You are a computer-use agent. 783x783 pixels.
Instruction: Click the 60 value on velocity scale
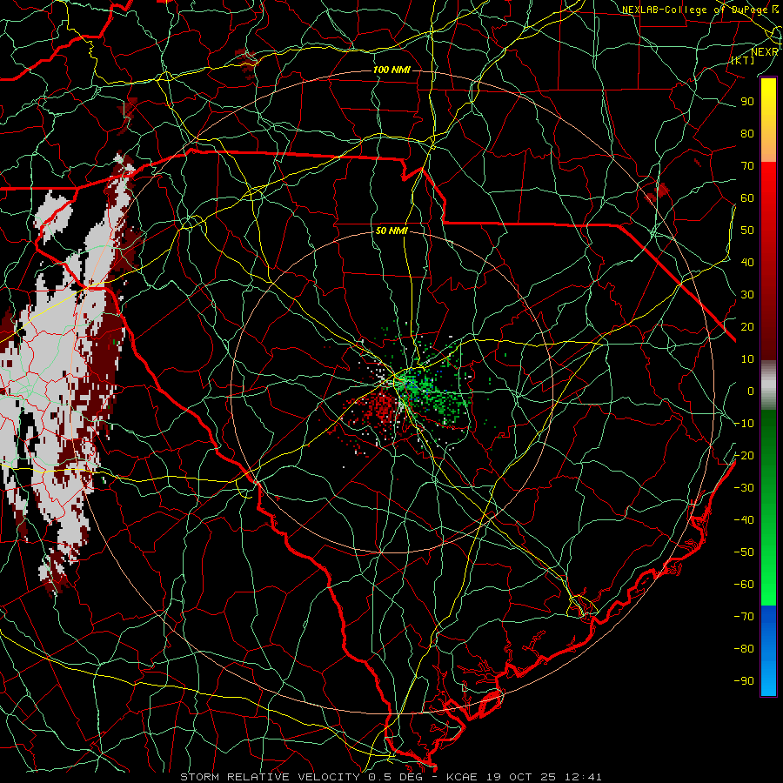[747, 197]
